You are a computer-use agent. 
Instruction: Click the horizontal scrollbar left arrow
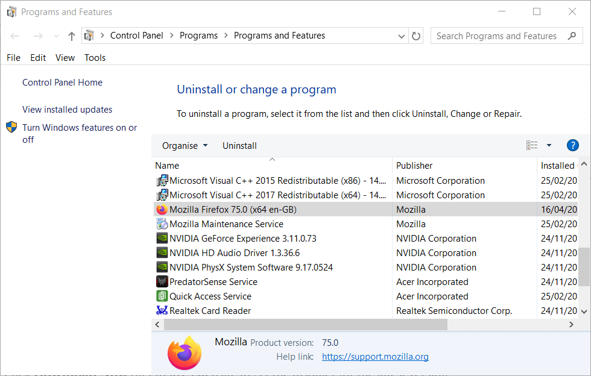pos(157,324)
